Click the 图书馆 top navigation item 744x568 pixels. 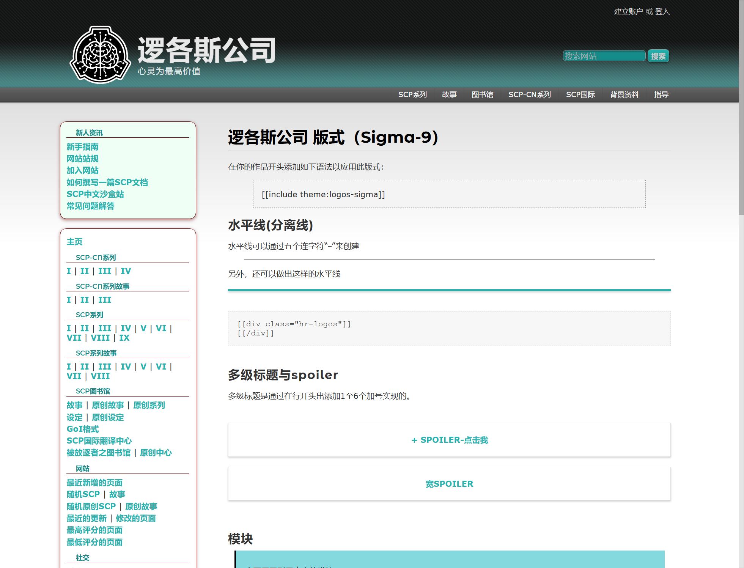pos(482,94)
